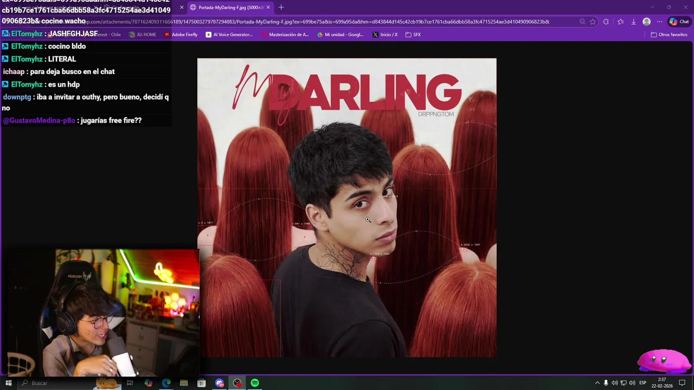Click the zoom magnifier icon in address bar
This screenshot has width=694, height=390.
(582, 22)
